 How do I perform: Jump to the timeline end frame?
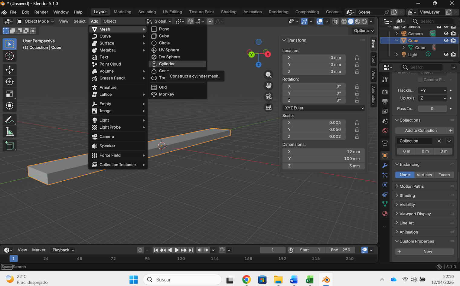(191, 250)
